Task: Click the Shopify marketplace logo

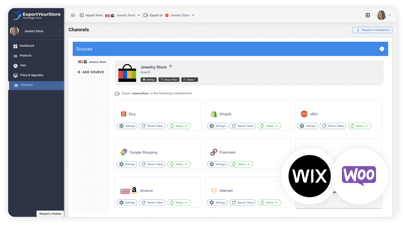Action: 214,114
